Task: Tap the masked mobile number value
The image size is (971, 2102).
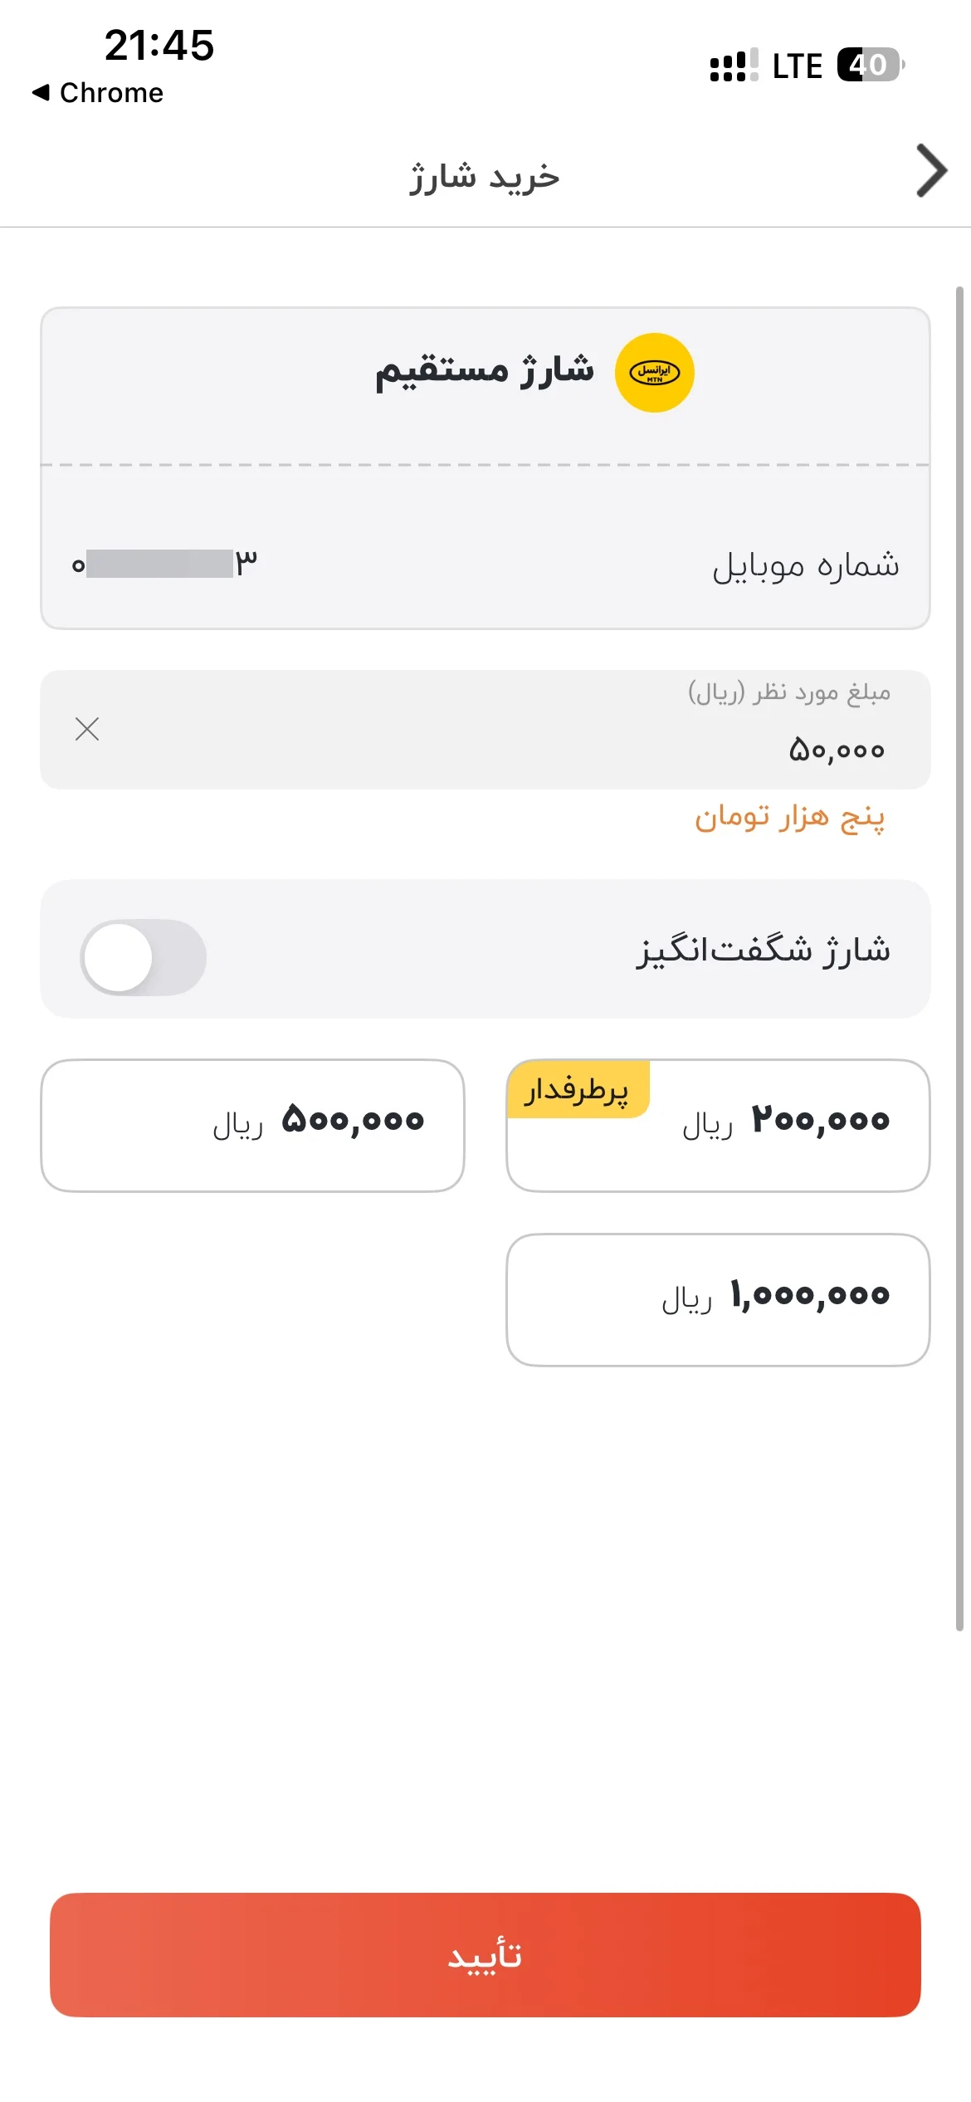Action: [x=164, y=564]
